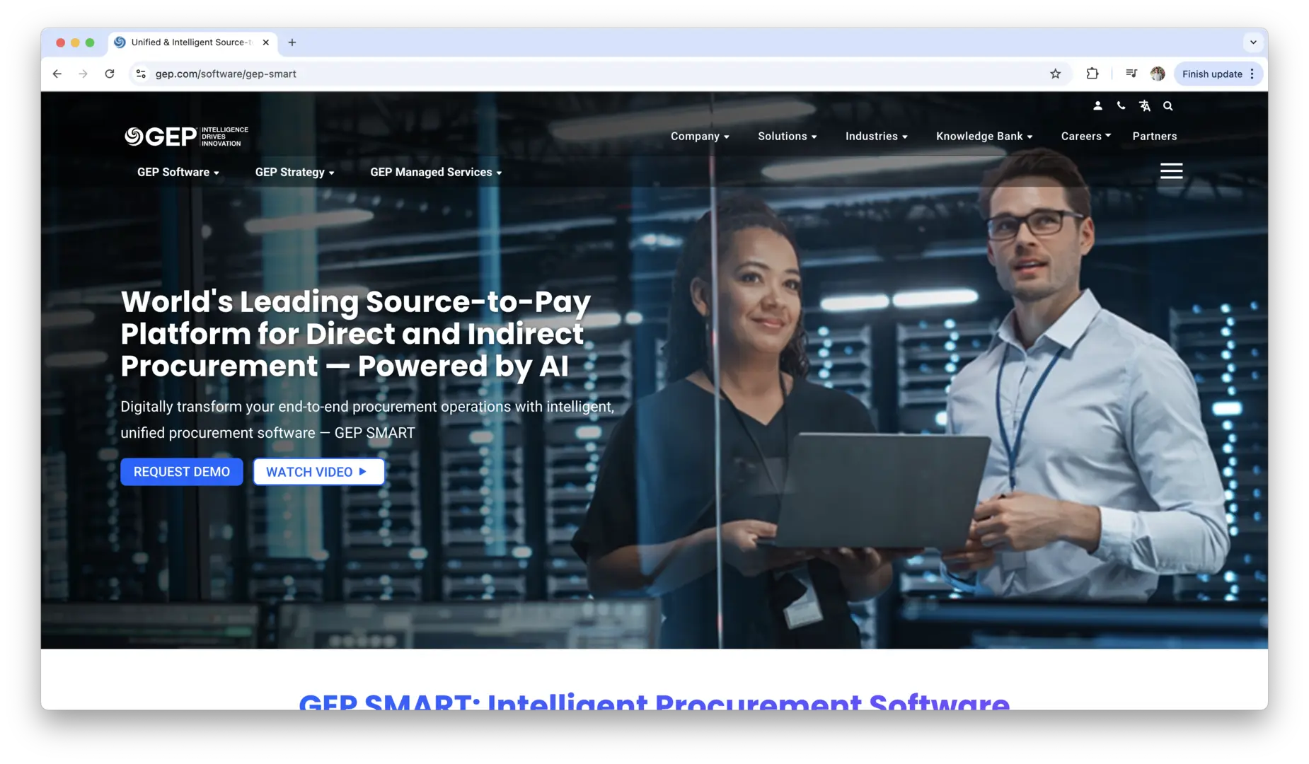Screen dimensions: 1309x764
Task: Click the hero heading World's Leading Source-to-Pay
Action: (x=355, y=334)
